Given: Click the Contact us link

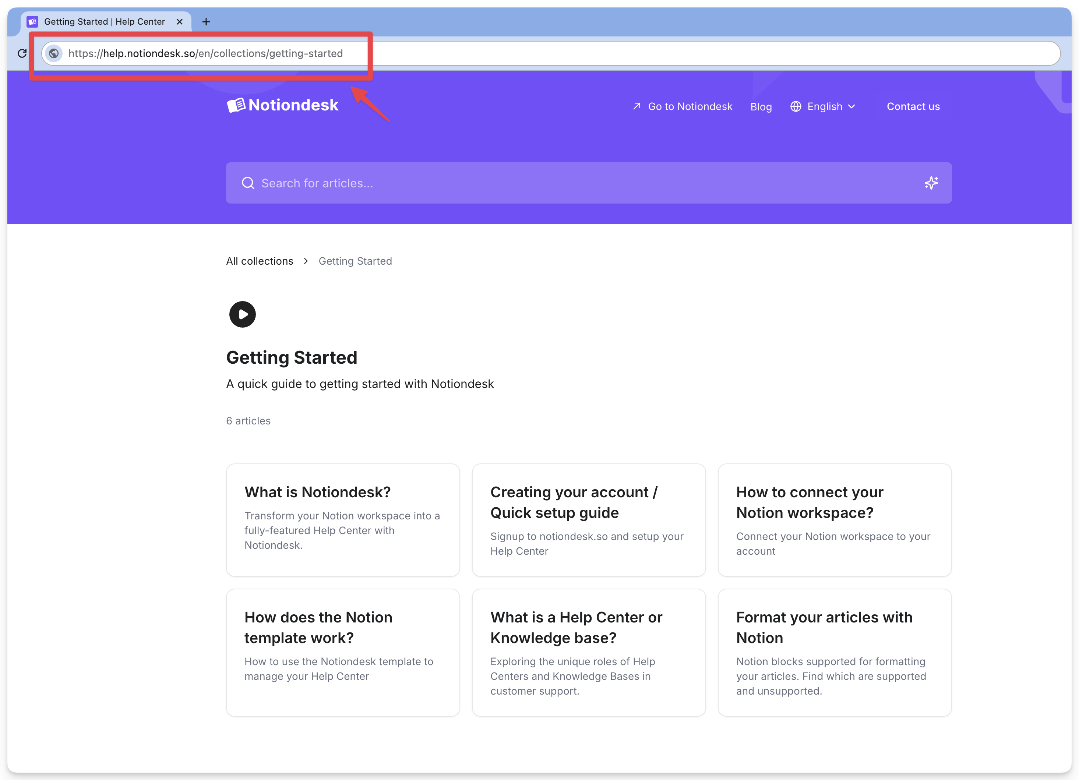Looking at the screenshot, I should 913,106.
